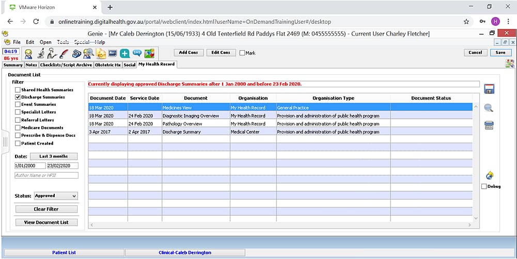The height and width of the screenshot is (259, 517).
Task: Open the Status dropdown showing Approved
Action: 56,196
